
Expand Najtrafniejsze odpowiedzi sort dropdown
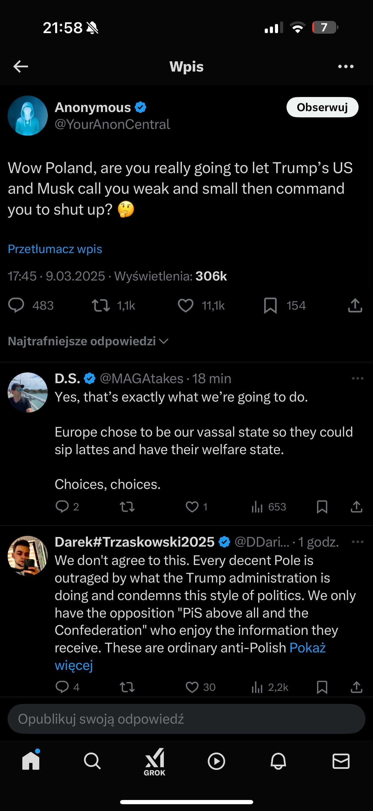(x=88, y=341)
